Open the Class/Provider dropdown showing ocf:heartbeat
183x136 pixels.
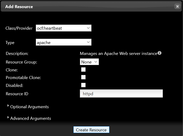click(x=64, y=28)
